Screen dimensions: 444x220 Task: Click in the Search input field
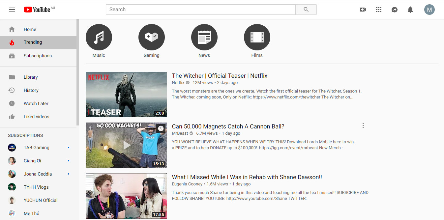coord(201,10)
